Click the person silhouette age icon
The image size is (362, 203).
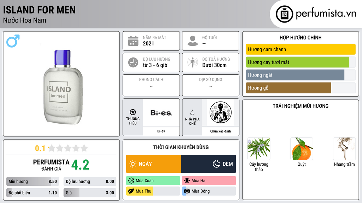193,41
